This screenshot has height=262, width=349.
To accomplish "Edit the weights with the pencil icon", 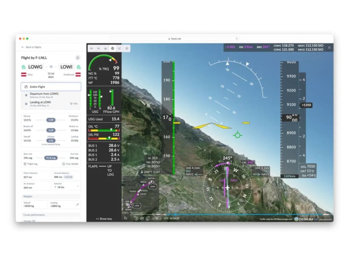I will tap(77, 204).
